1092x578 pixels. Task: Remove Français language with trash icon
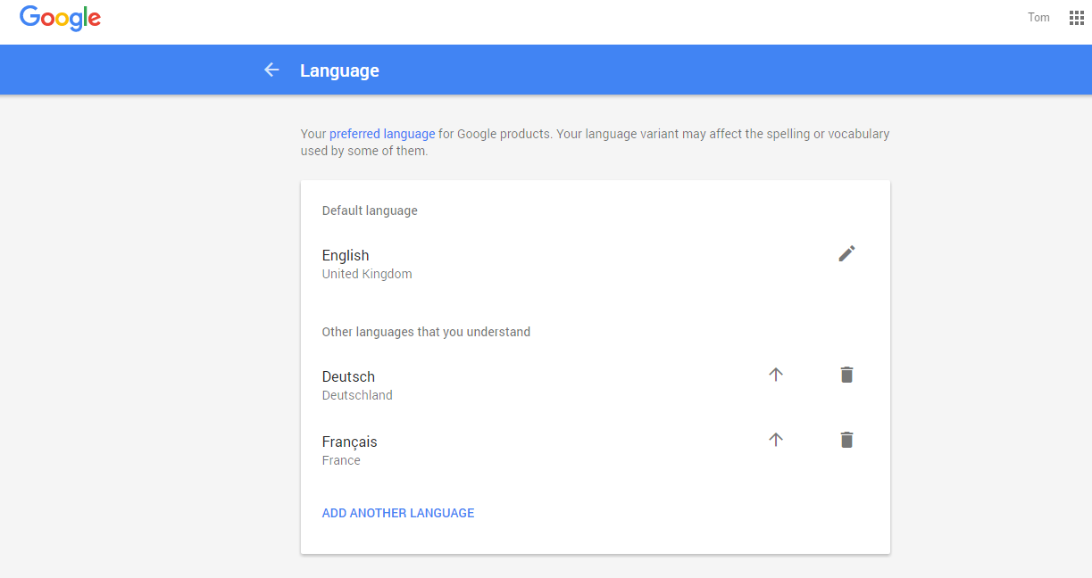(846, 440)
